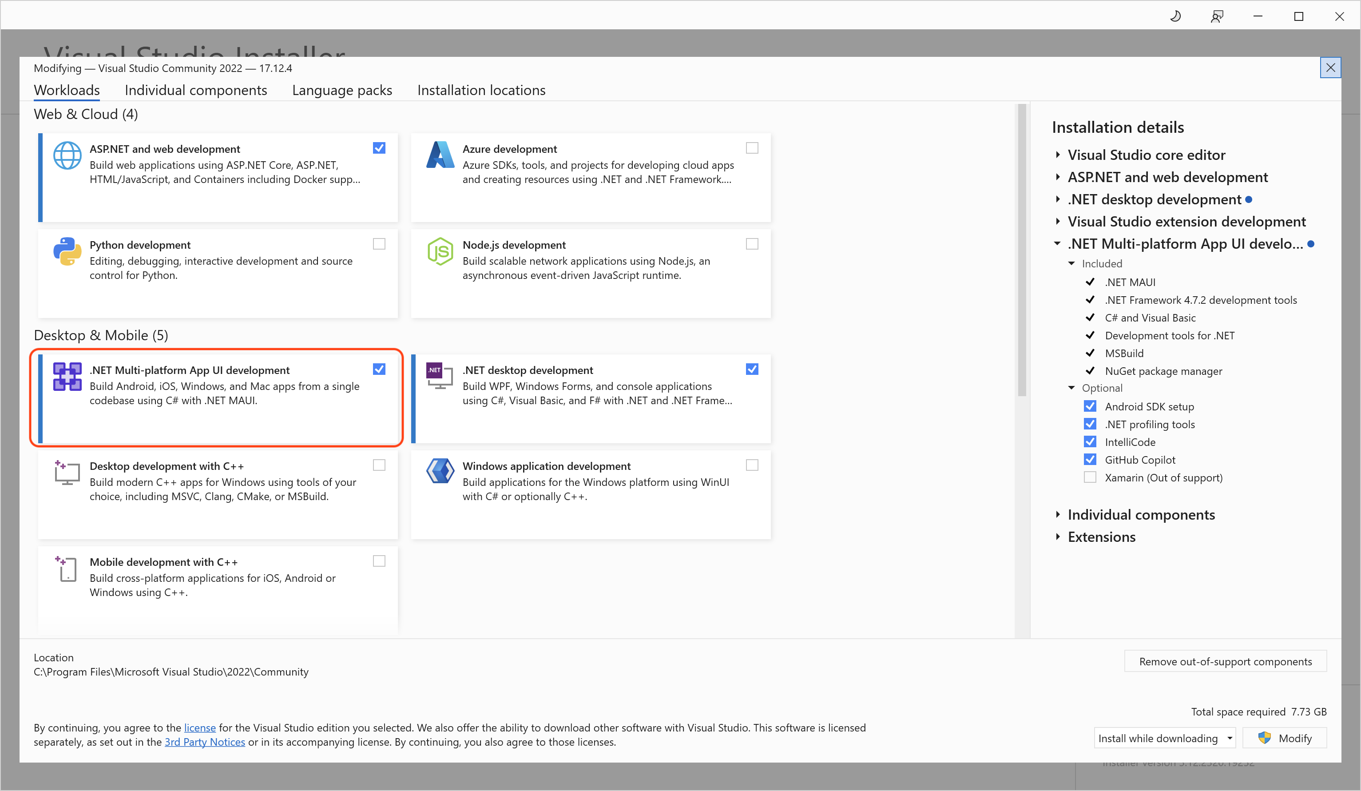The height and width of the screenshot is (791, 1361).
Task: Open the 3rd Party Notices link
Action: [x=205, y=742]
